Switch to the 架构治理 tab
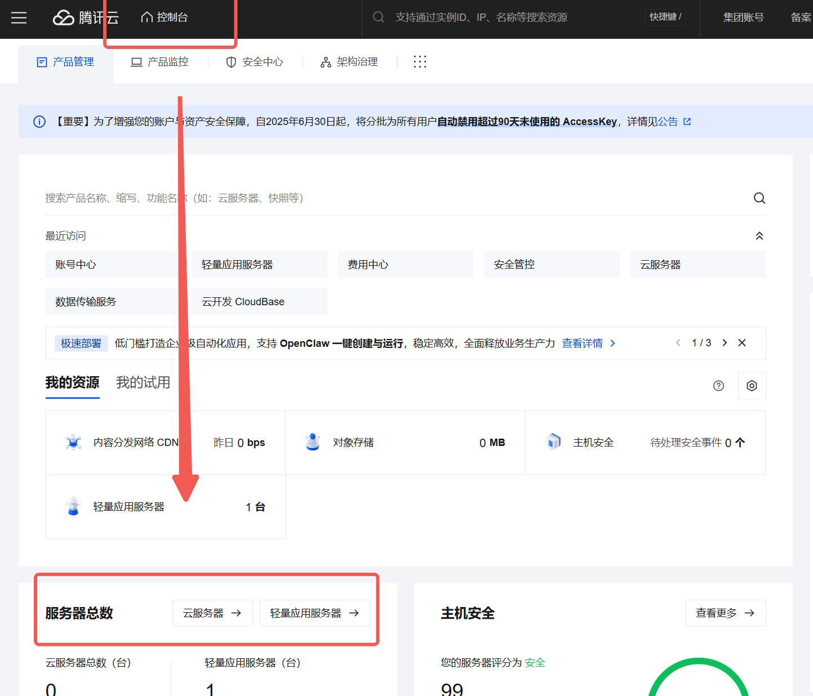The width and height of the screenshot is (813, 696). pos(349,62)
